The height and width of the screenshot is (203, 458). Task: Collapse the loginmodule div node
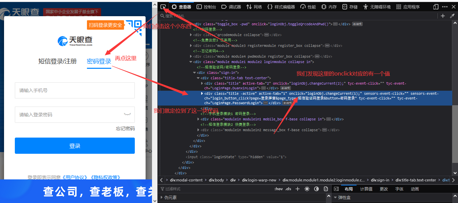191,62
